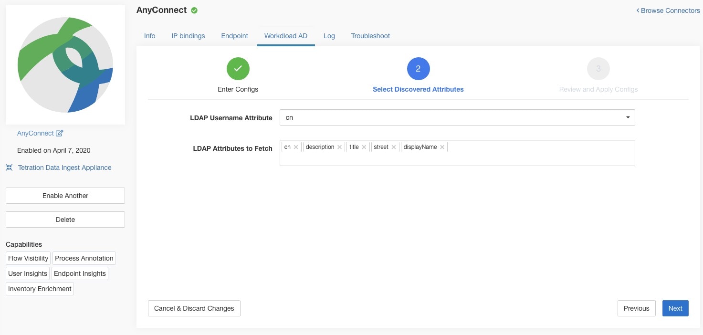Screen dimensions: 703x335
Task: Click the Enter Configs step label
Action: [238, 89]
